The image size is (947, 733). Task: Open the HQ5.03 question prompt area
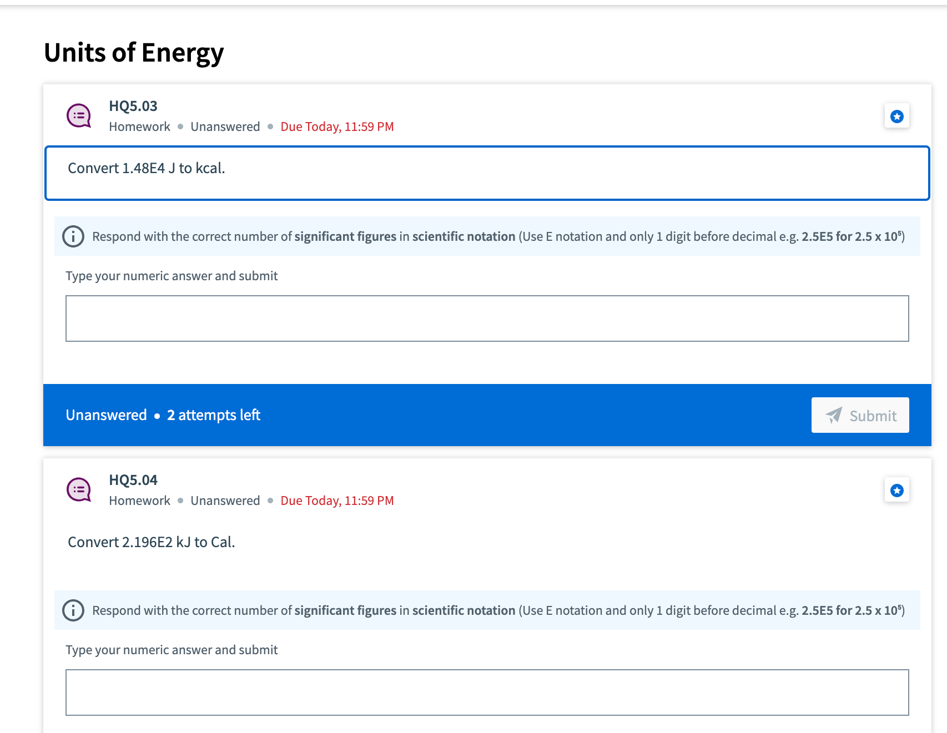point(486,172)
